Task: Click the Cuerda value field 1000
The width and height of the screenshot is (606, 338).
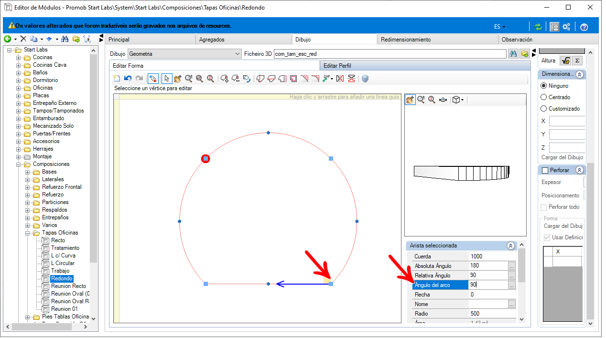Action: click(492, 256)
